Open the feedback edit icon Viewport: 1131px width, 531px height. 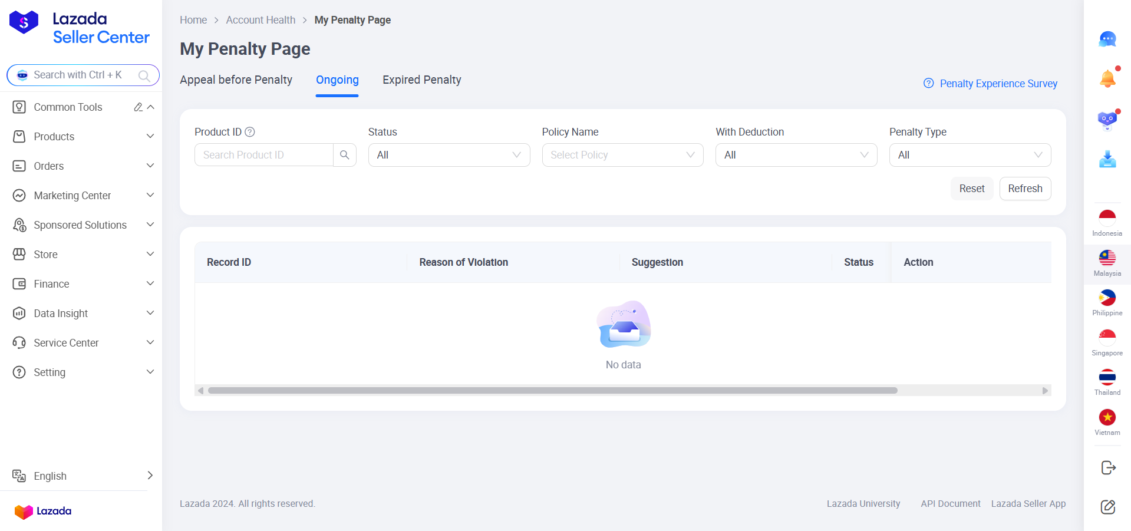pos(1107,507)
